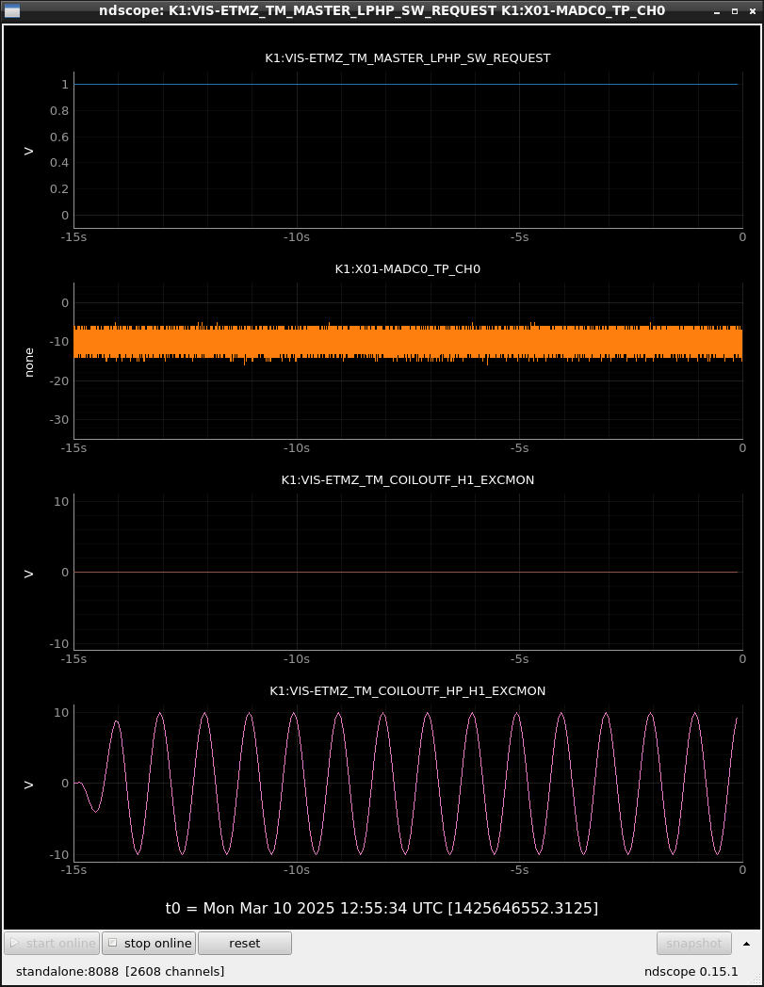The image size is (764, 987).
Task: Click the -15s tick of the MADC0 plot
Action: tap(73, 448)
